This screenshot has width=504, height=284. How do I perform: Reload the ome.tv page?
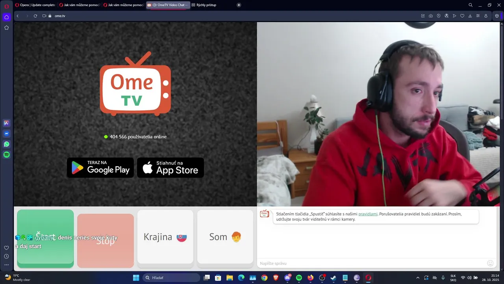tap(35, 16)
